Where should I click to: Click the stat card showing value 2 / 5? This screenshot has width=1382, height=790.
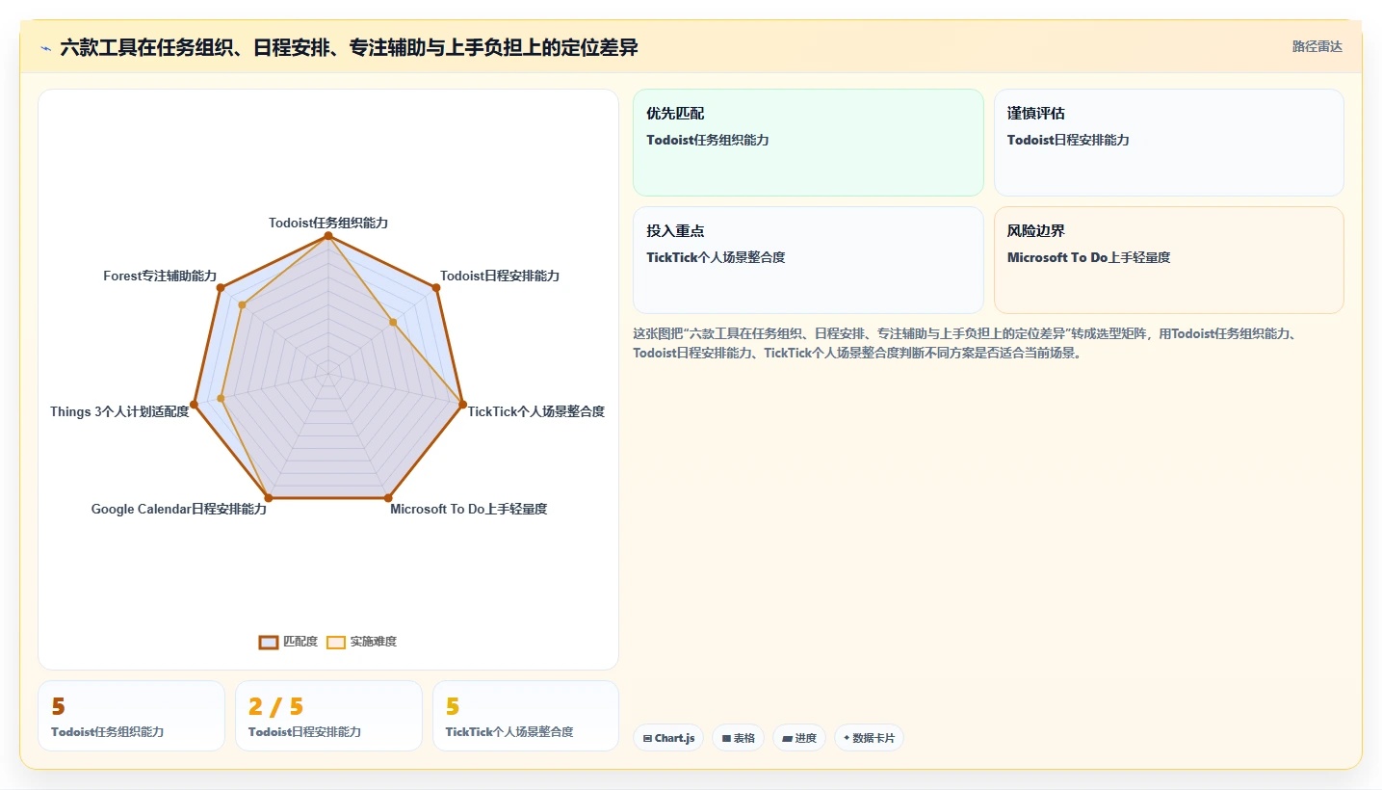point(328,716)
